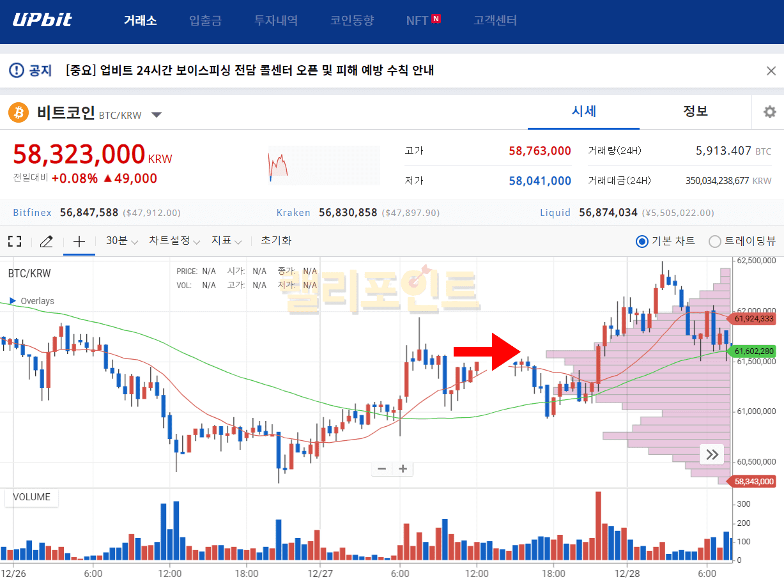Open the voice phishing notice link

(250, 70)
